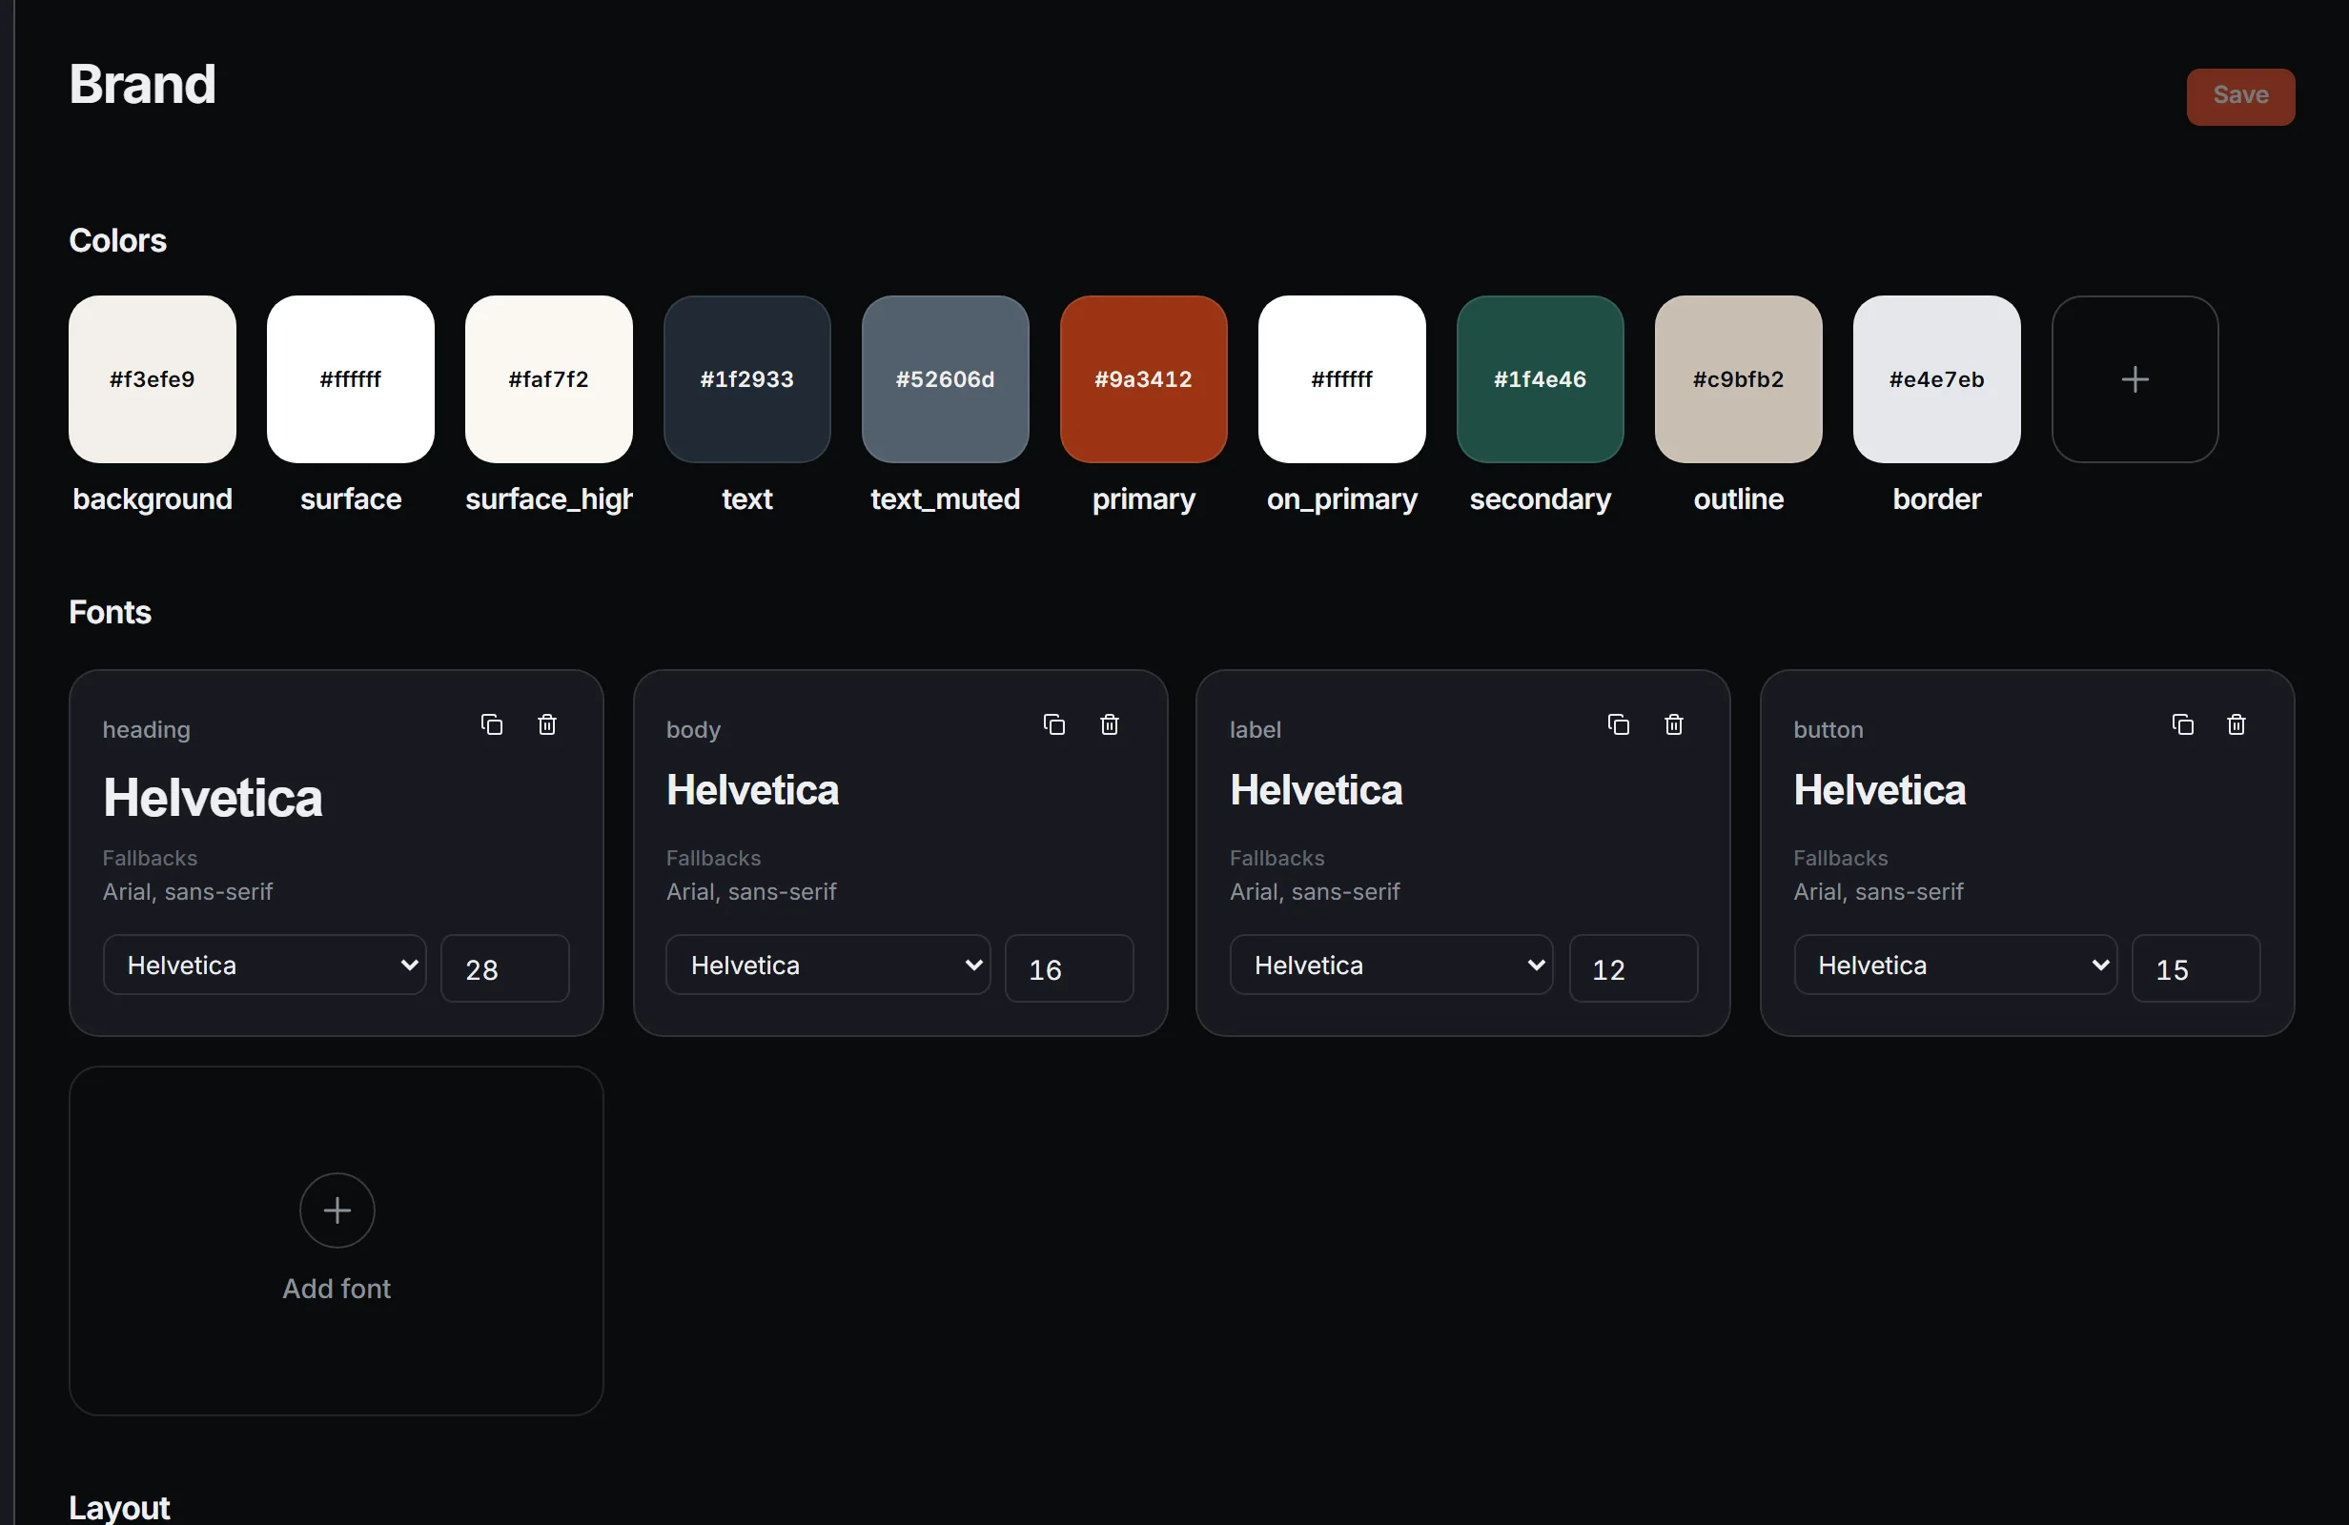Open the body font family dropdown
The width and height of the screenshot is (2349, 1525).
pos(828,966)
